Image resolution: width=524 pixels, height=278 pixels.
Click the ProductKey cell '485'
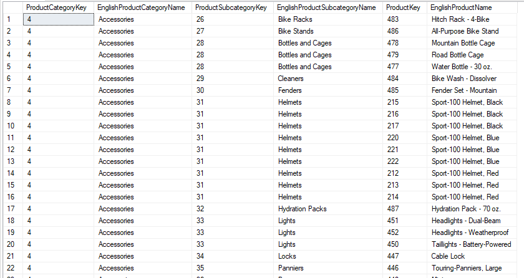(405, 90)
